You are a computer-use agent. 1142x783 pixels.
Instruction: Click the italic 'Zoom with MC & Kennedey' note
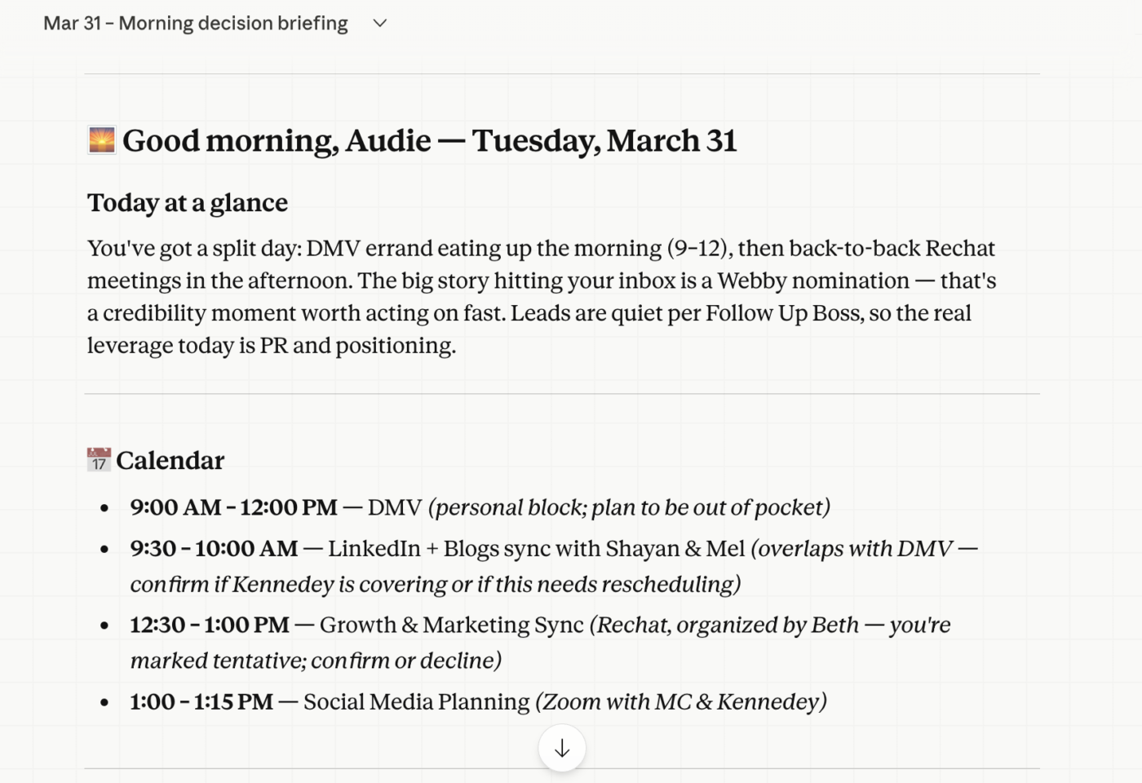point(680,701)
